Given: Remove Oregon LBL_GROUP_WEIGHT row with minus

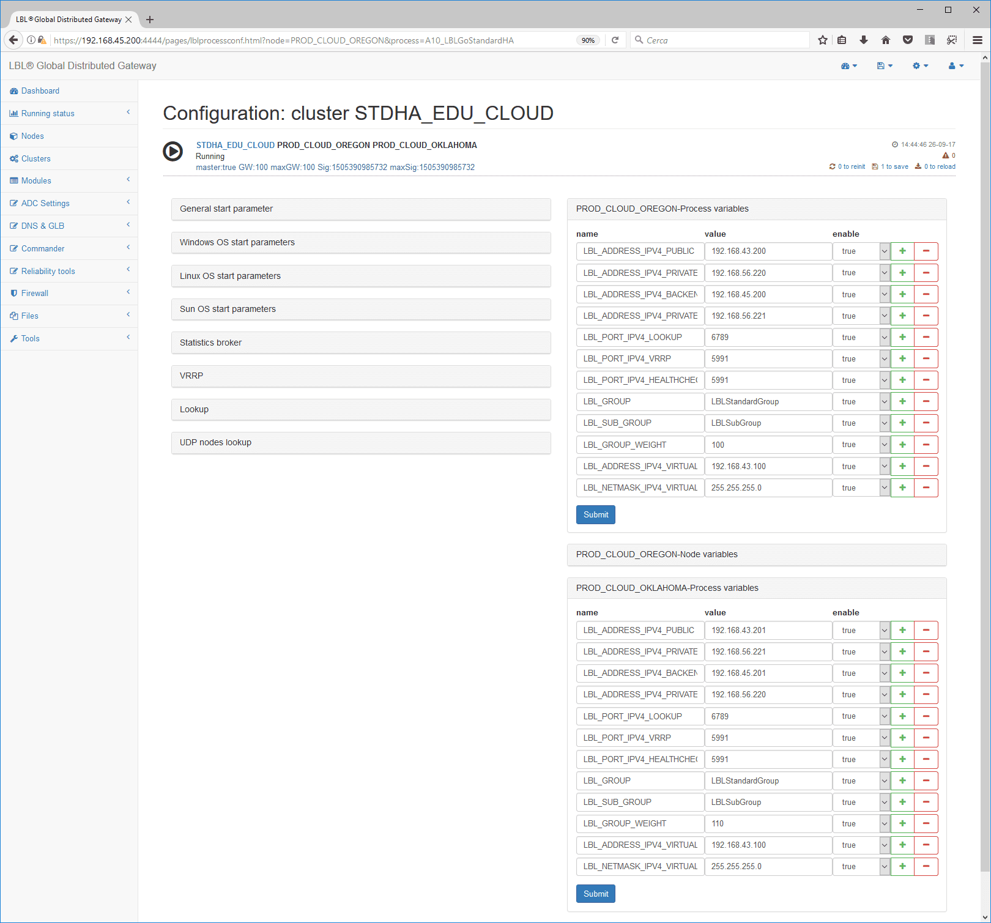Looking at the screenshot, I should (x=926, y=445).
